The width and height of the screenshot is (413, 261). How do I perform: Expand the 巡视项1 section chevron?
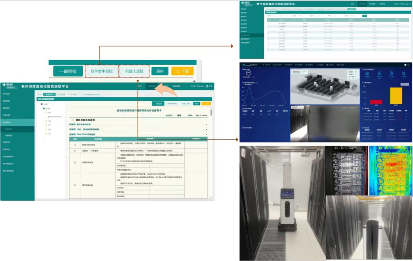click(206, 125)
